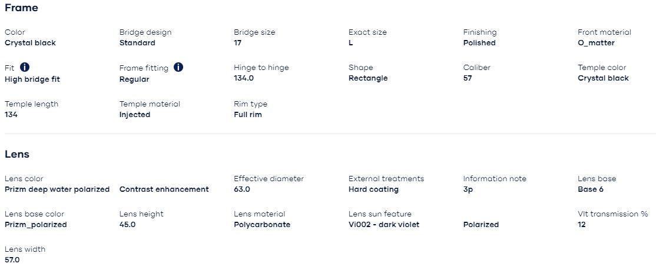
Task: Select the Rectangle shape value
Action: click(367, 78)
